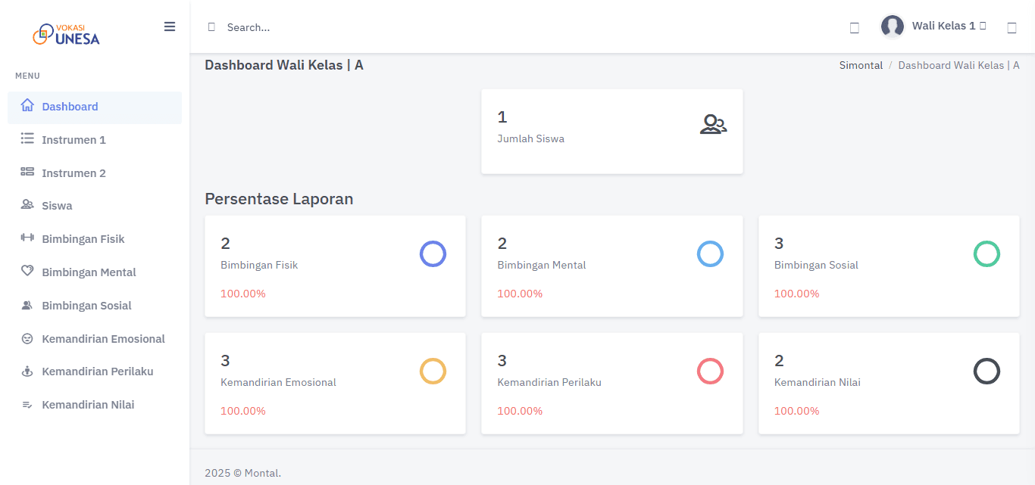Click the Vokasi UNESA logo
The width and height of the screenshot is (1035, 485).
[66, 34]
